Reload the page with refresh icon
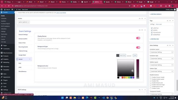 [x=9, y=6]
